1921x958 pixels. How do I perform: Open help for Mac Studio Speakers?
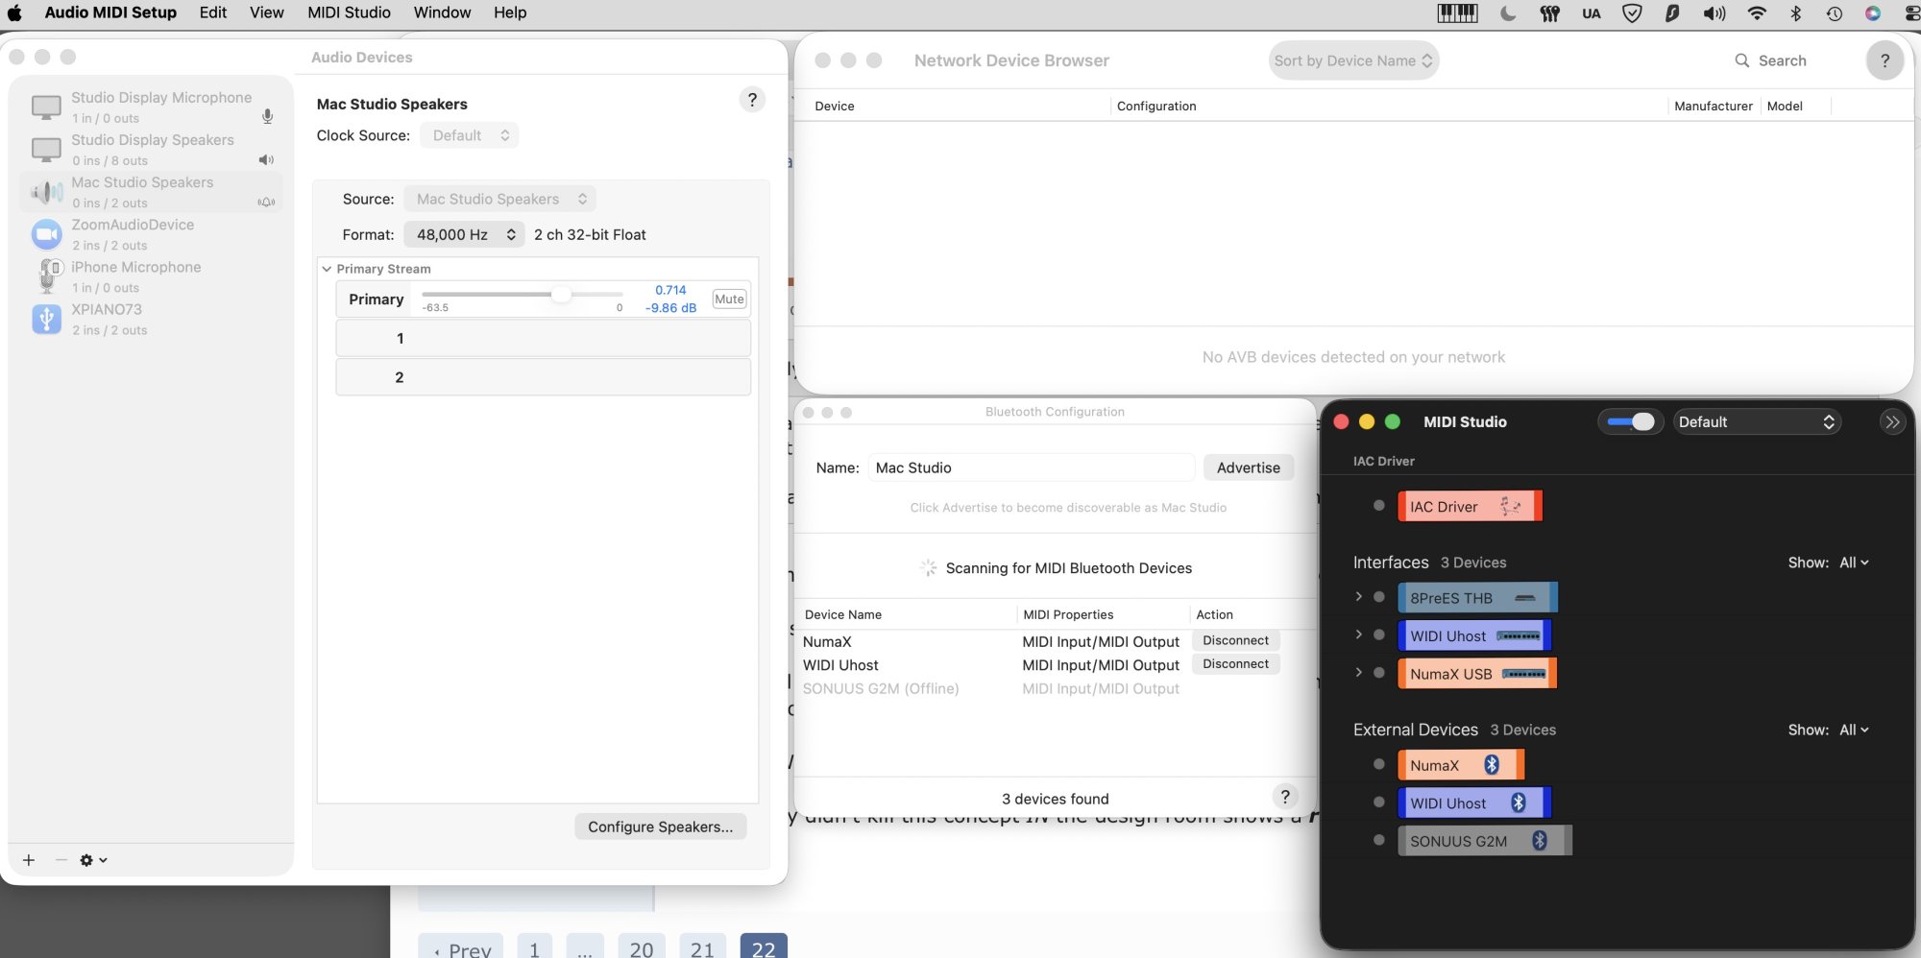pyautogui.click(x=752, y=100)
